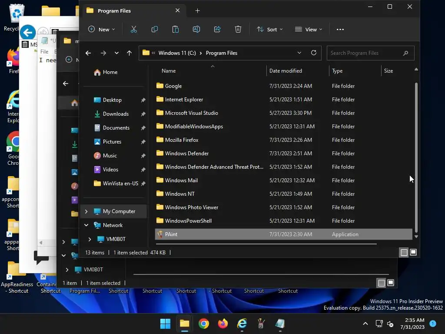Close the Program Files tab
The image size is (445, 334).
click(177, 10)
